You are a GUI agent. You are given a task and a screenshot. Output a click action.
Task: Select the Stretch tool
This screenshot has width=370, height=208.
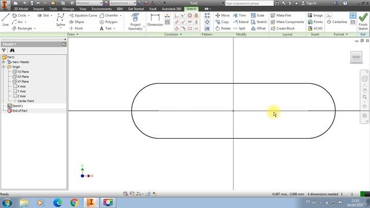[x=259, y=22]
